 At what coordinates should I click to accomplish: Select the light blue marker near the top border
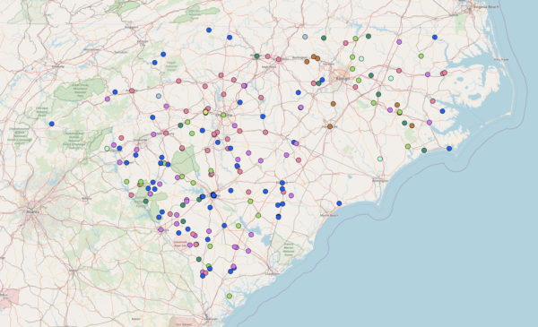(305, 37)
